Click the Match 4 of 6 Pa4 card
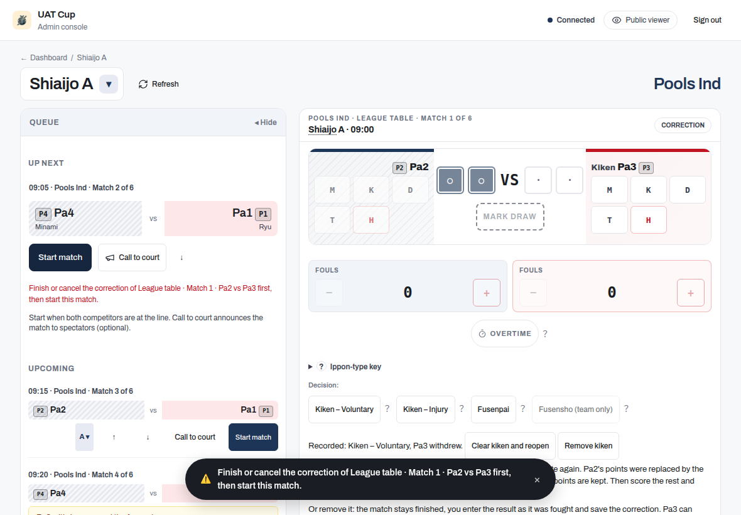The image size is (741, 515). coord(87,493)
